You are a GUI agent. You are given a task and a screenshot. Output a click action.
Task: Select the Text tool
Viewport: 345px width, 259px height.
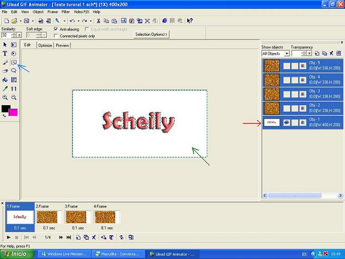point(5,54)
